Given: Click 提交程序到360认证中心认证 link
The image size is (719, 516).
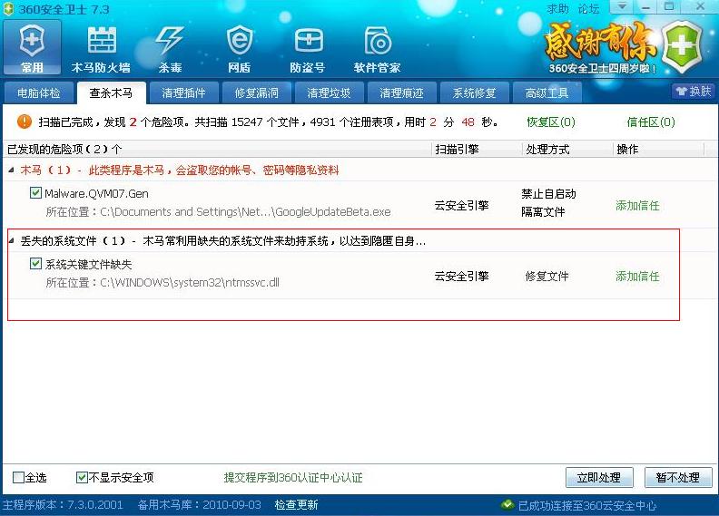Looking at the screenshot, I should [x=293, y=478].
